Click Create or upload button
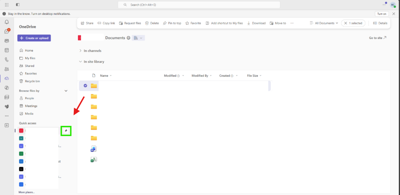 [34, 38]
